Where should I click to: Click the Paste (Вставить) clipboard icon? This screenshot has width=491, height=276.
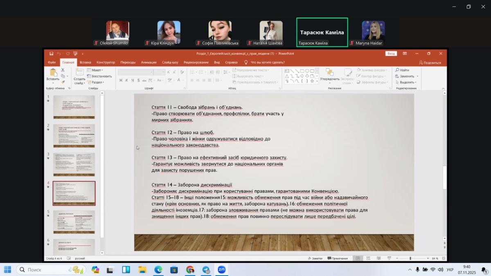[x=53, y=73]
